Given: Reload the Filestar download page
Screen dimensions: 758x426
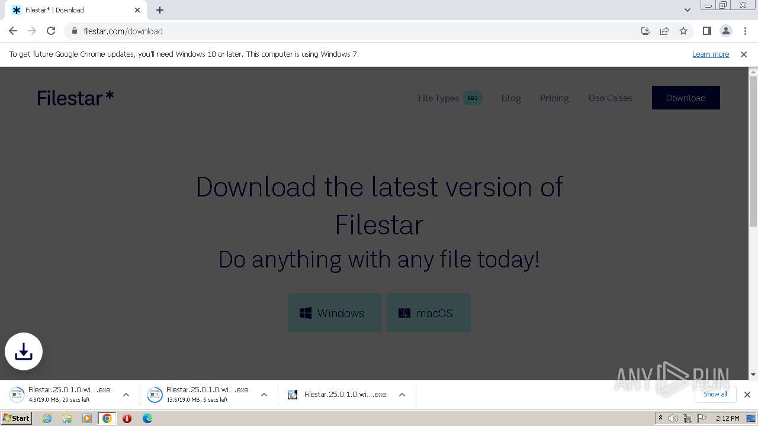Looking at the screenshot, I should (51, 31).
